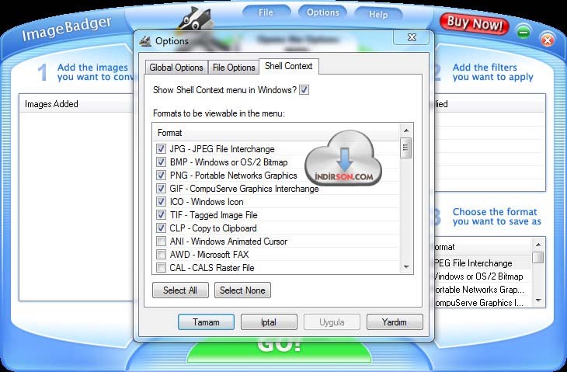Click the Format column header in dialog
The image size is (567, 372).
(x=276, y=133)
